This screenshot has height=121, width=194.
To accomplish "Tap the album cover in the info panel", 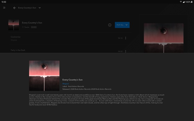I will point(44,76).
